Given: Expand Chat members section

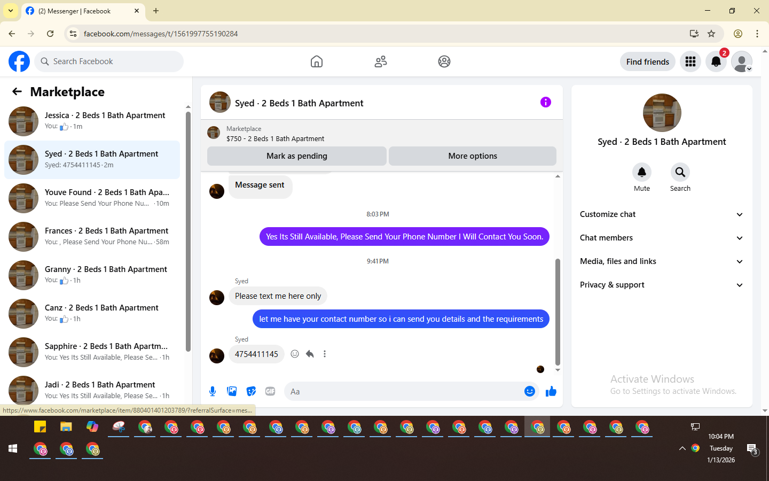Looking at the screenshot, I should coord(662,238).
